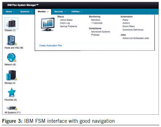Click the Favorites (0) label
Image resolution: width=161 pixels, height=127 pixels.
pyautogui.click(x=11, y=100)
